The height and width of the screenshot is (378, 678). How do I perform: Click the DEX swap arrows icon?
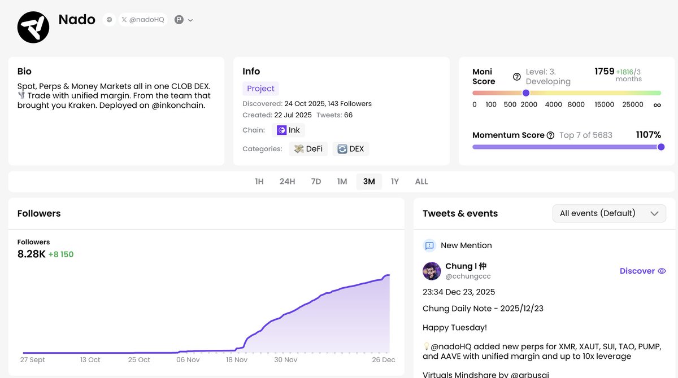point(342,149)
